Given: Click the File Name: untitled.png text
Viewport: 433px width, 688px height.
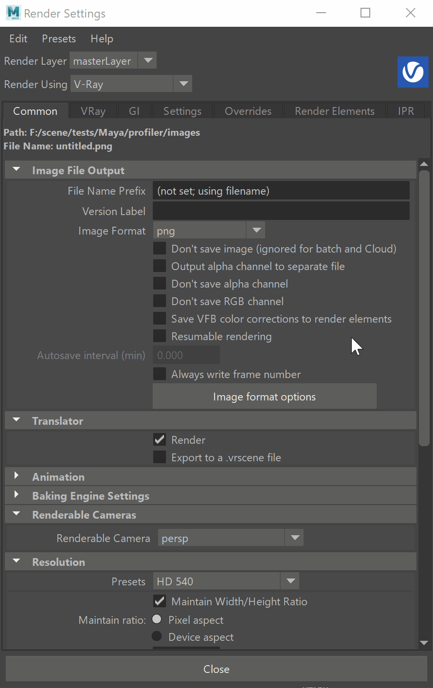Looking at the screenshot, I should [x=58, y=146].
